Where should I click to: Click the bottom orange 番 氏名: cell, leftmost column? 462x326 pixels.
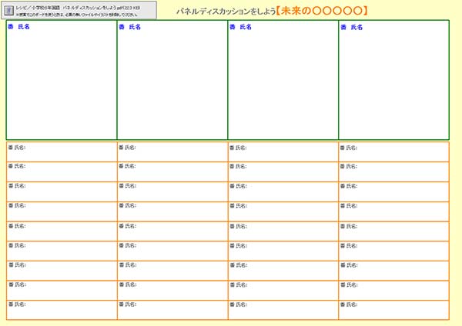pyautogui.click(x=62, y=310)
